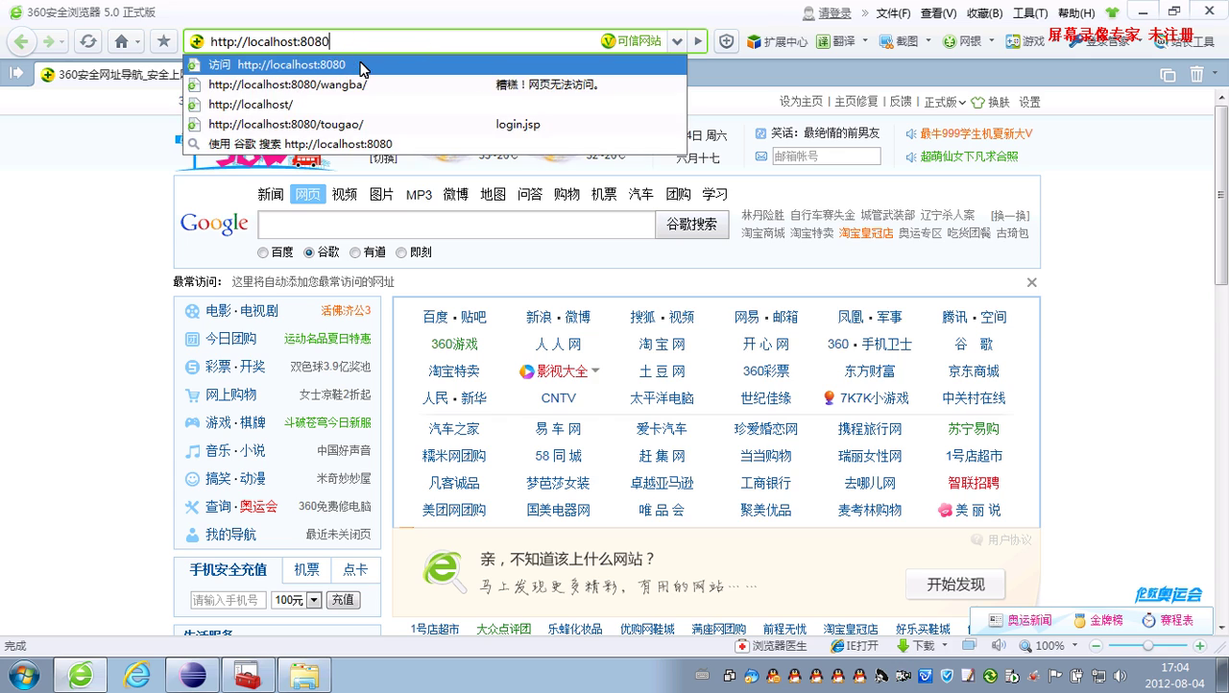The image size is (1229, 693).
Task: Click the zoom-in plus icon in status bar
Action: [x=1202, y=646]
